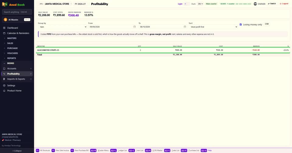Click the SILVER - 1 counter plan label
This screenshot has width=292, height=153.
tap(228, 4)
